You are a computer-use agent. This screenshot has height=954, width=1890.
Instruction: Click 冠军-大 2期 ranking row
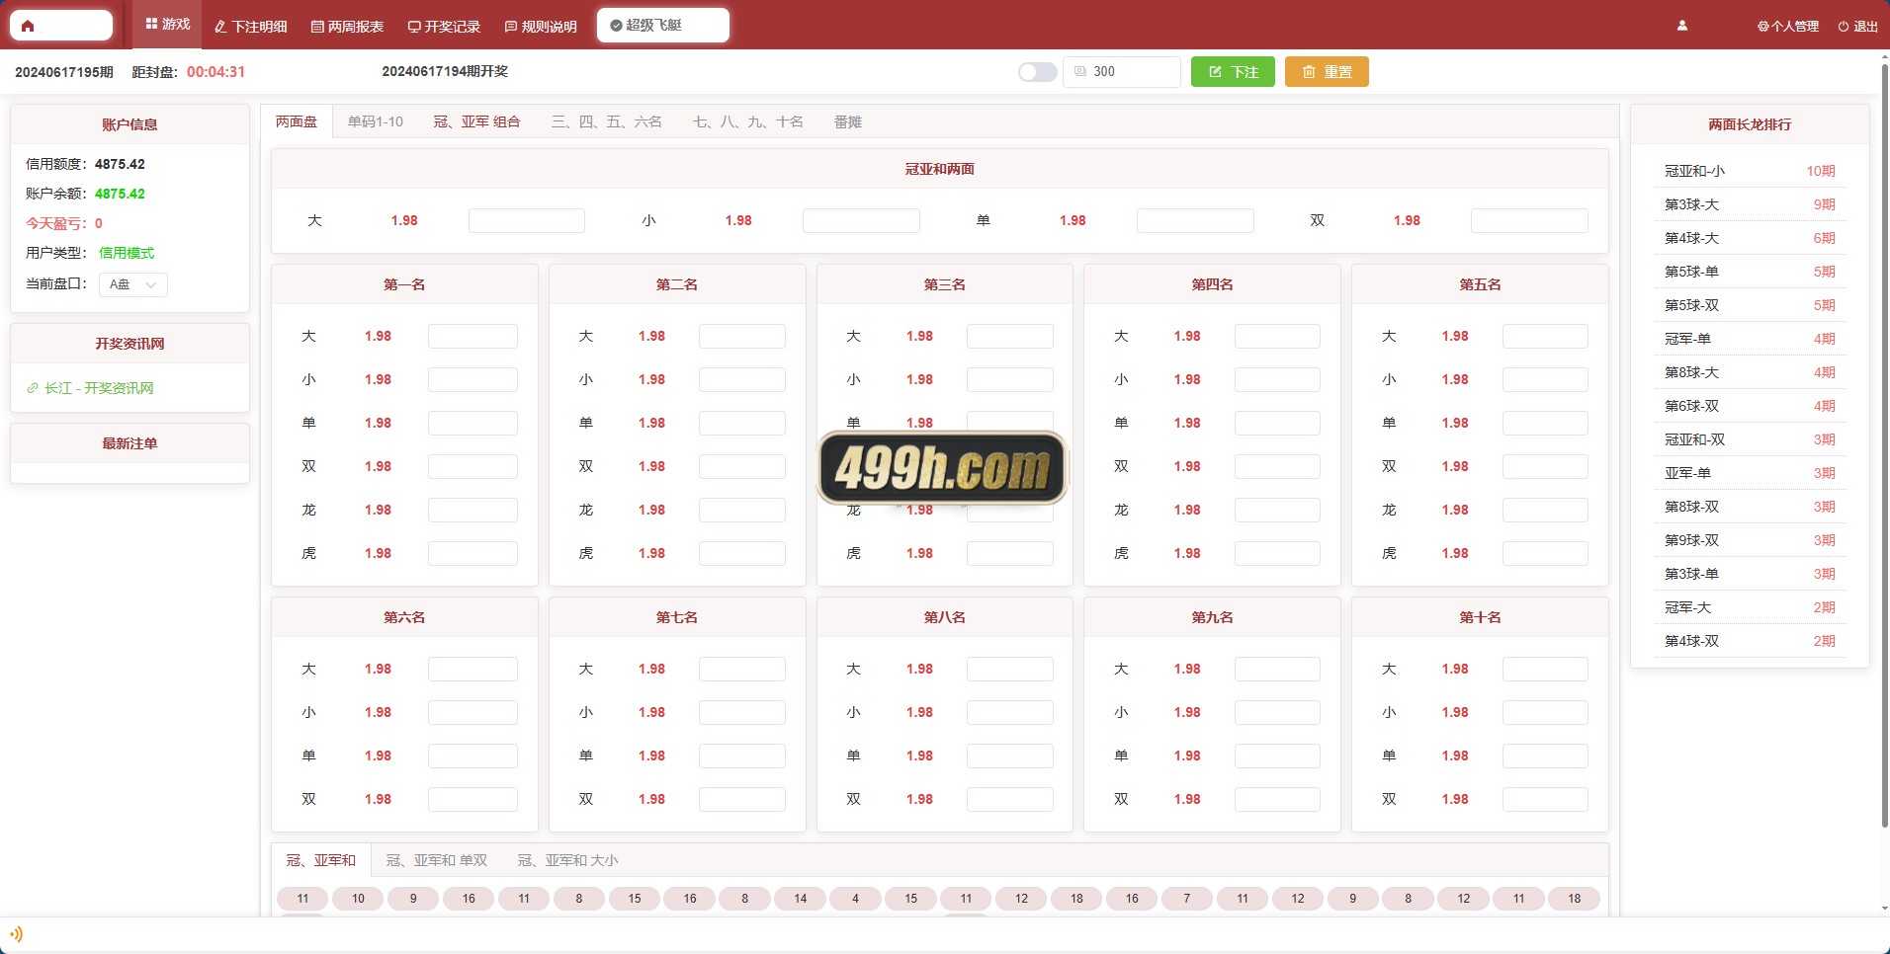(1750, 607)
